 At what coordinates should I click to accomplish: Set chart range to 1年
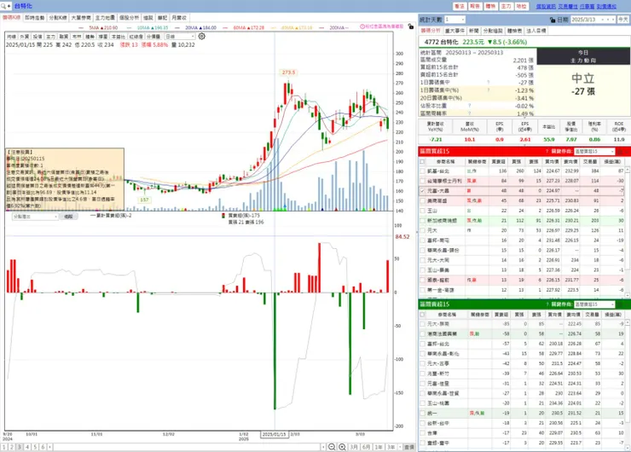[x=379, y=447]
